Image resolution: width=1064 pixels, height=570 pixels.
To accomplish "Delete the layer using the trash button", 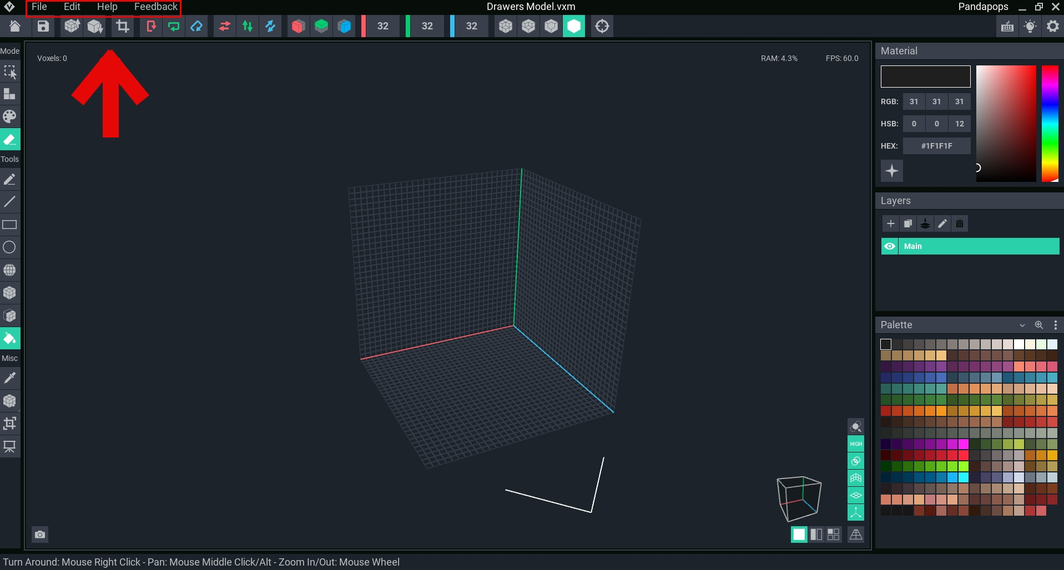I will (x=960, y=223).
